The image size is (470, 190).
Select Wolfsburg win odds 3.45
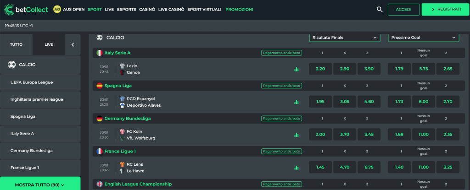point(369,135)
